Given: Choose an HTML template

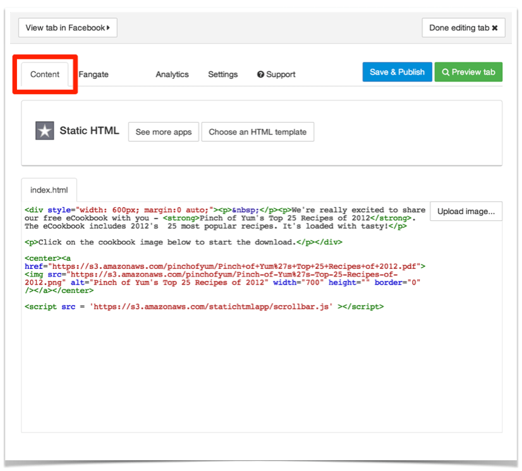Looking at the screenshot, I should click(x=257, y=132).
